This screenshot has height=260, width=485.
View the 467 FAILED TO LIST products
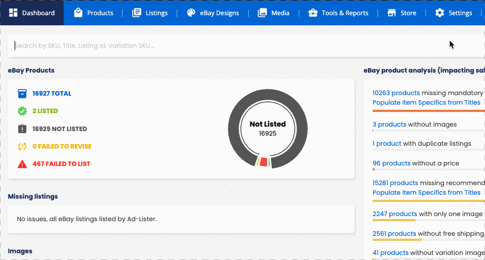pyautogui.click(x=61, y=164)
